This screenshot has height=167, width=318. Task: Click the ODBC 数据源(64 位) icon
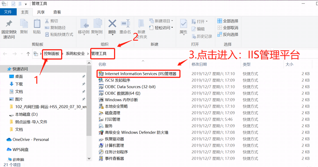(101, 93)
